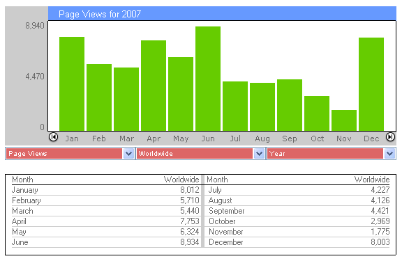
Task: Select the May bar in the chart
Action: pos(181,94)
